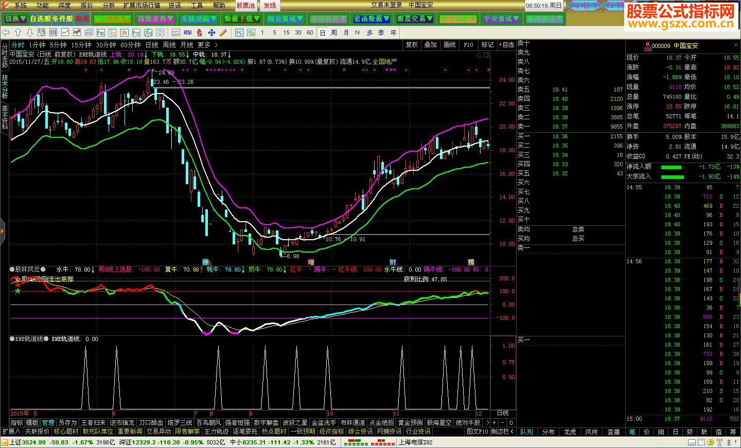741x448 pixels.
Task: Open the 综合资讯 dropdown menu
Action: (x=285, y=19)
